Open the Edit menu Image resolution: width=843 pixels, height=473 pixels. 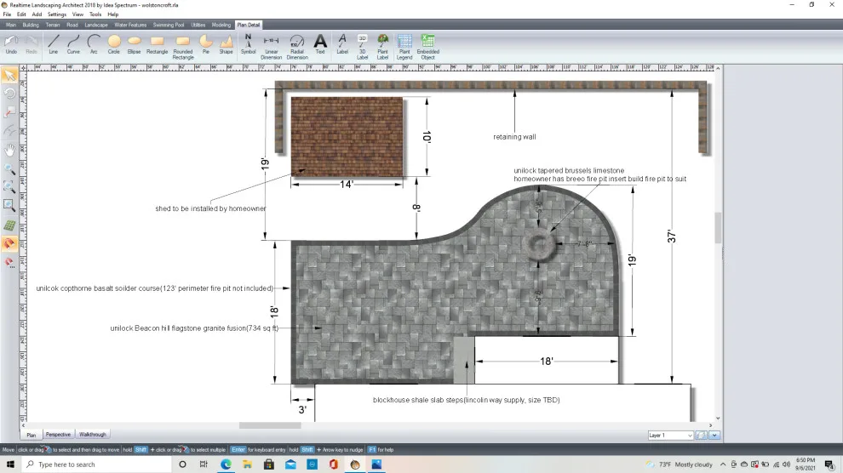coord(21,14)
